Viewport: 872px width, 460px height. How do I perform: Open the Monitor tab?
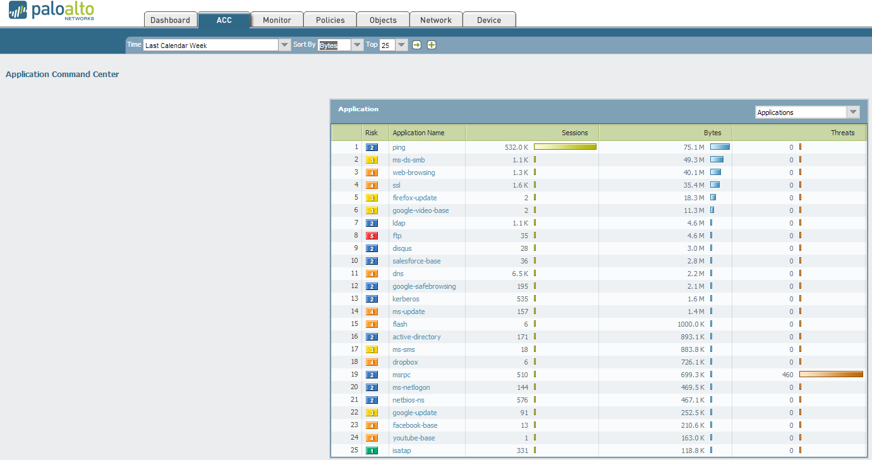pos(277,20)
